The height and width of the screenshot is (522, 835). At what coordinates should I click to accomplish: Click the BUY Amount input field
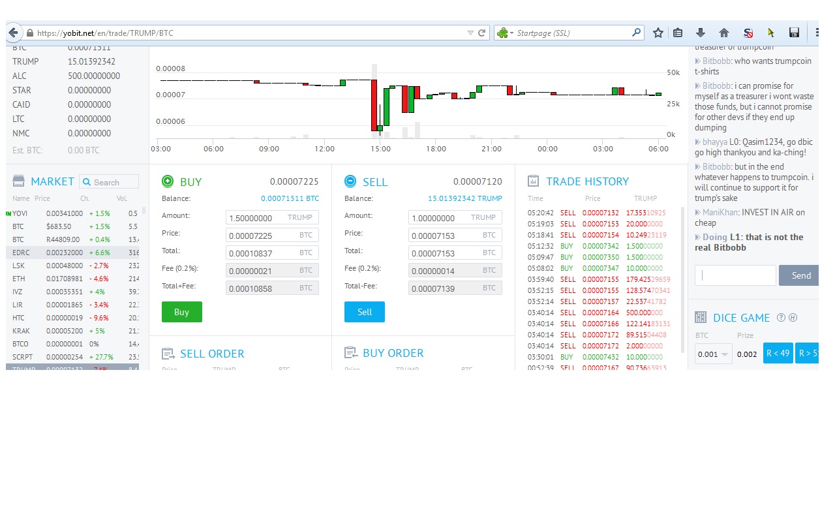pos(272,218)
